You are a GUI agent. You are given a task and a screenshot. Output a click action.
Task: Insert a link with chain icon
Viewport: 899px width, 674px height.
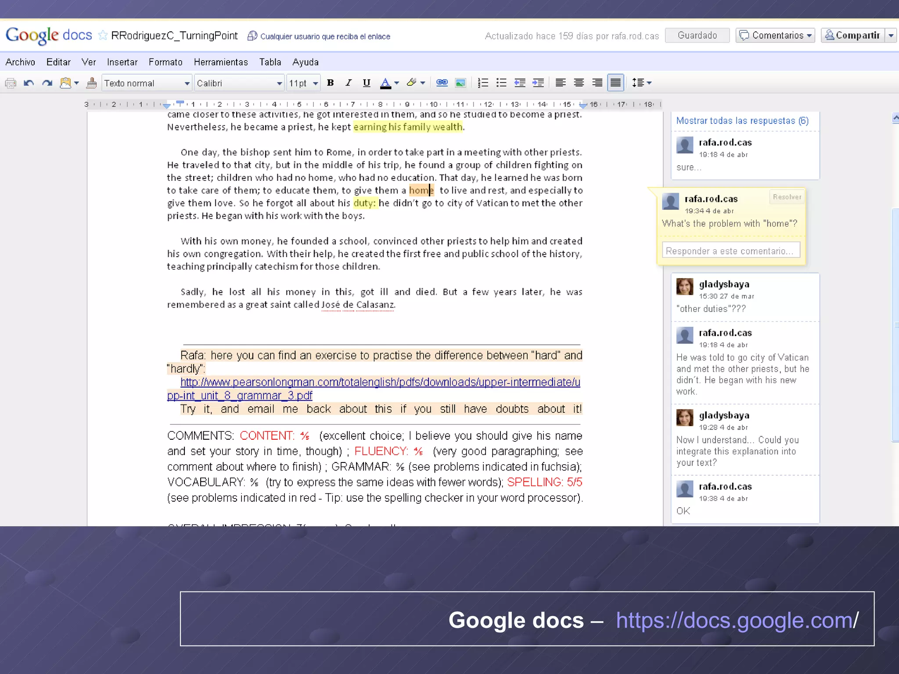(442, 83)
